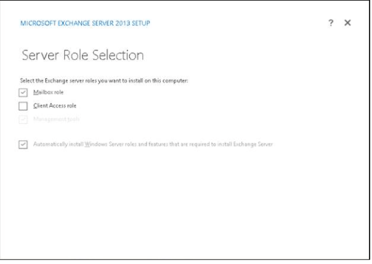Click the Management tools label text
This screenshot has width=372, height=264.
(54, 118)
